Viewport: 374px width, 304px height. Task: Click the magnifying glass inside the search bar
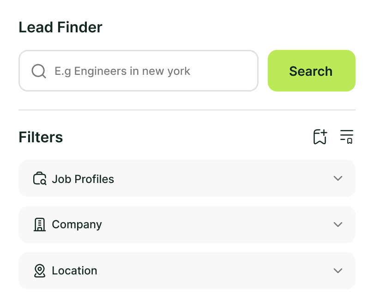tap(38, 71)
